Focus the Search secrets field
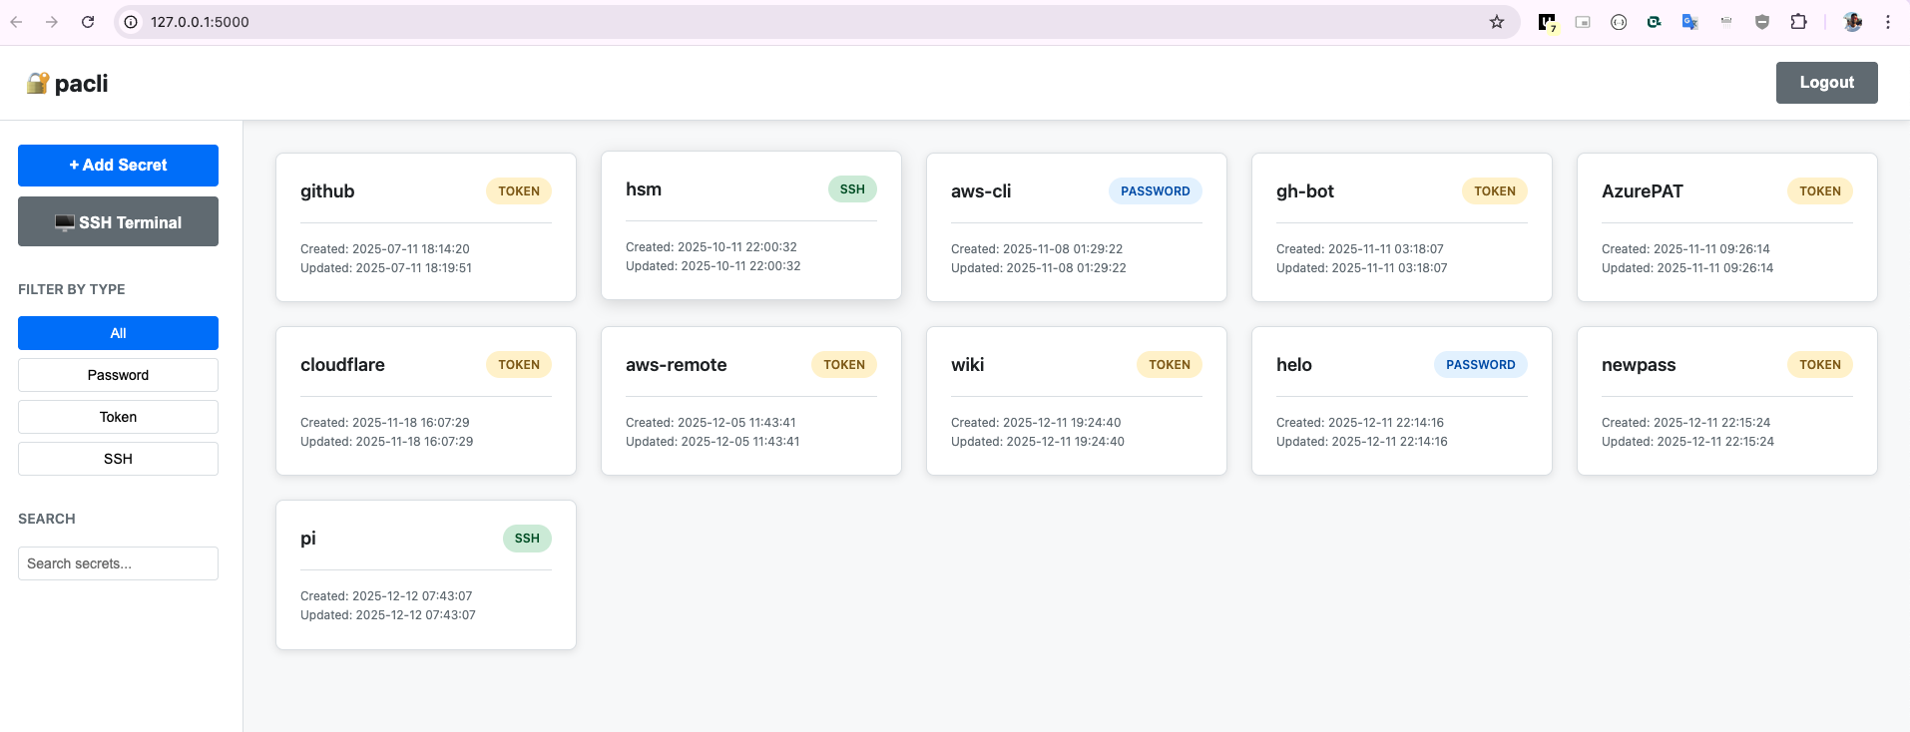 point(118,563)
